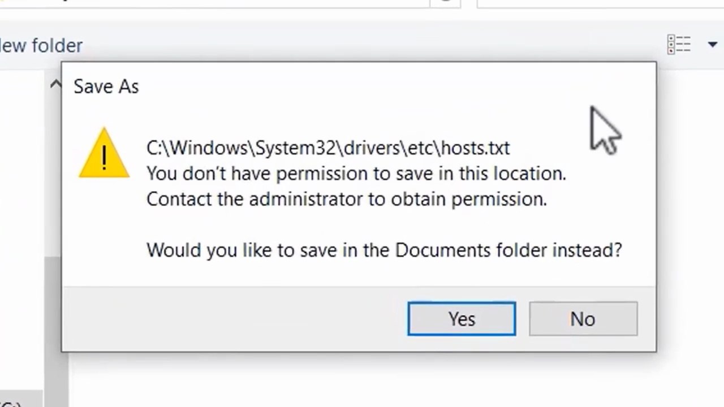Viewport: 724px width, 407px height.
Task: Click the yellow warning triangle icon
Action: pos(104,153)
